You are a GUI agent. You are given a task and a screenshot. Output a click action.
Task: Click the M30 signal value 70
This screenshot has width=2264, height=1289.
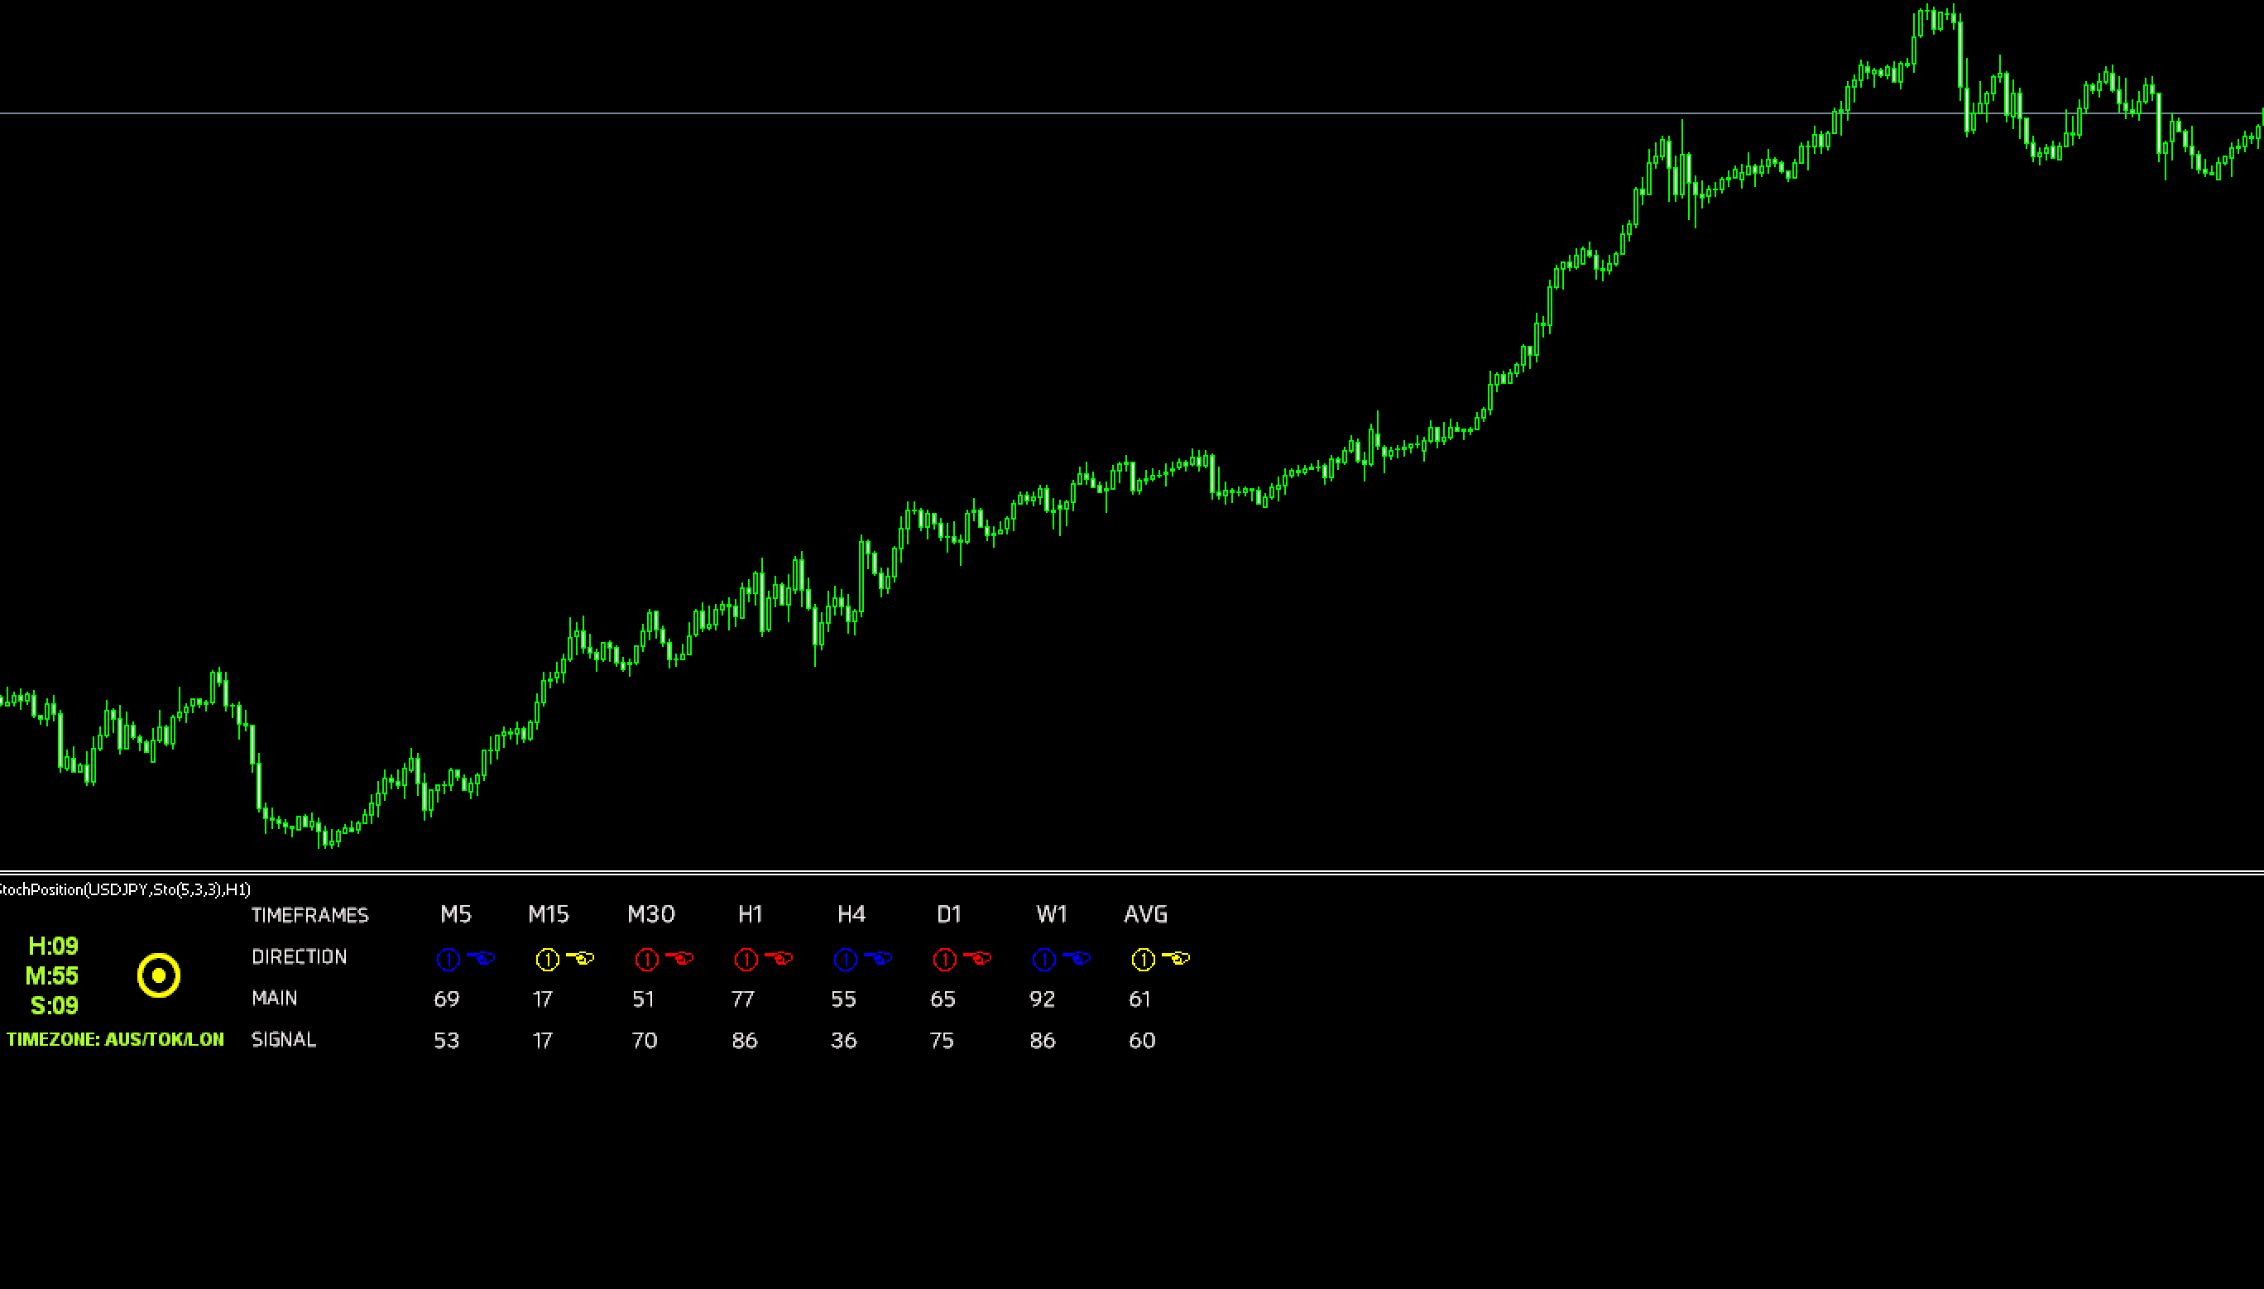[x=645, y=1041]
